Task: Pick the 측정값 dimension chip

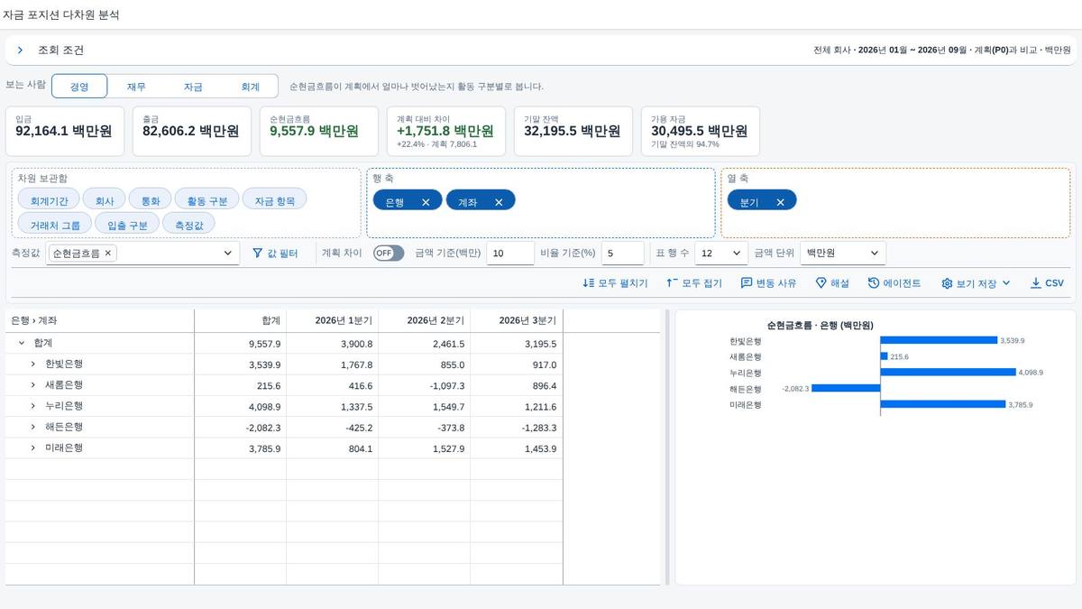Action: click(189, 223)
